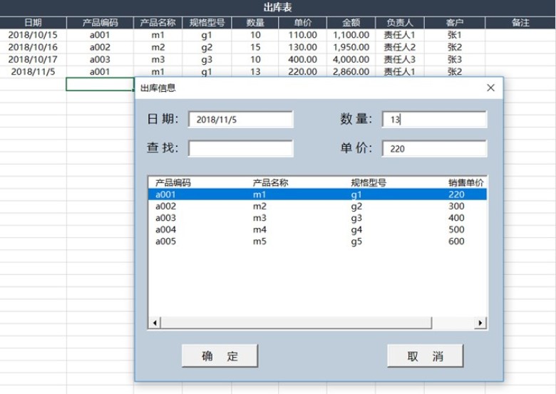The width and height of the screenshot is (556, 394).
Task: Click the 数量 spreadsheet header cell
Action: click(255, 23)
